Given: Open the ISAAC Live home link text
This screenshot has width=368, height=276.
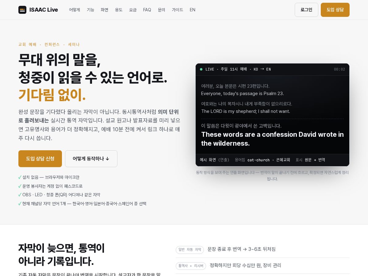Looking at the screenshot, I should point(44,10).
